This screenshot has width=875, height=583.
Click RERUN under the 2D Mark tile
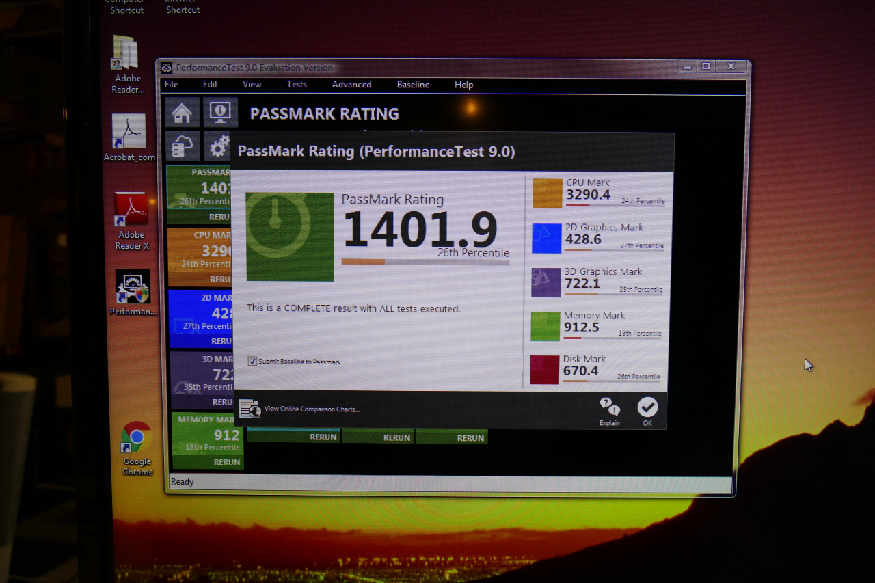221,341
